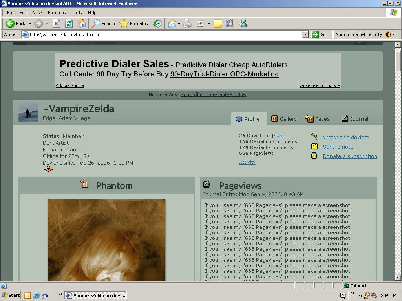
Task: Expand the quick launch chevron
Action: coord(61,294)
